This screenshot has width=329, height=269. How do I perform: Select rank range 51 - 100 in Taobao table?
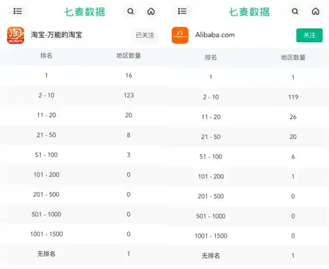click(47, 154)
